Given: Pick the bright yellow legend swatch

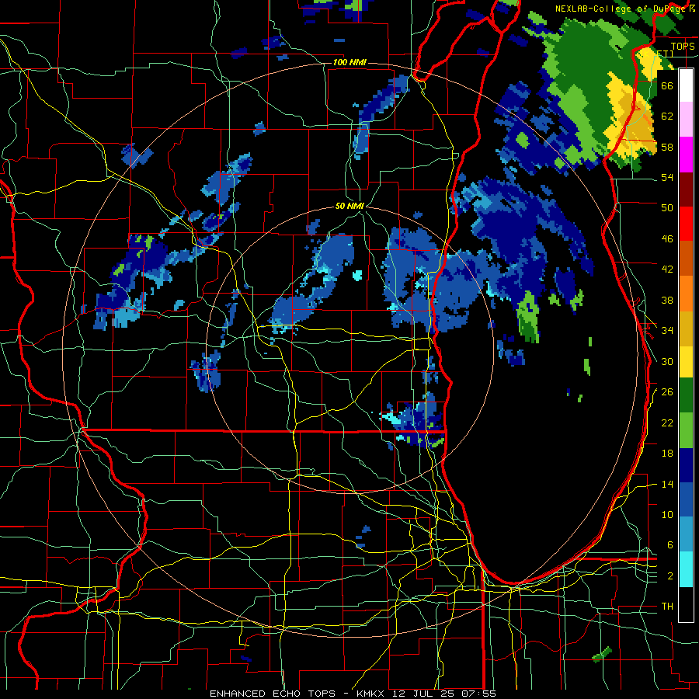Looking at the screenshot, I should pos(686,362).
